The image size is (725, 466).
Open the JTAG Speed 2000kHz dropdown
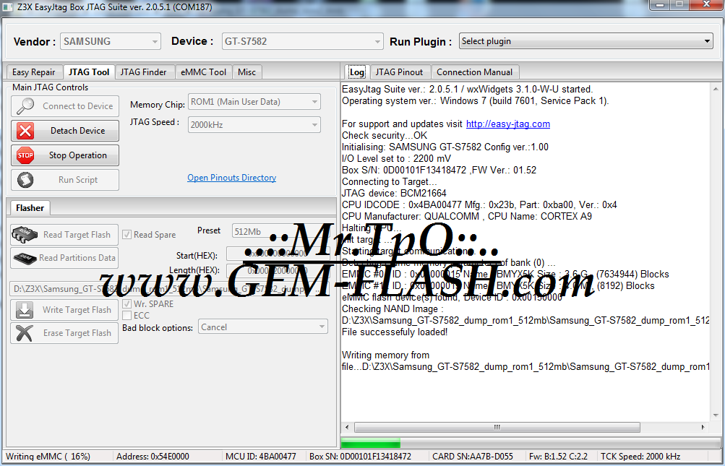254,125
